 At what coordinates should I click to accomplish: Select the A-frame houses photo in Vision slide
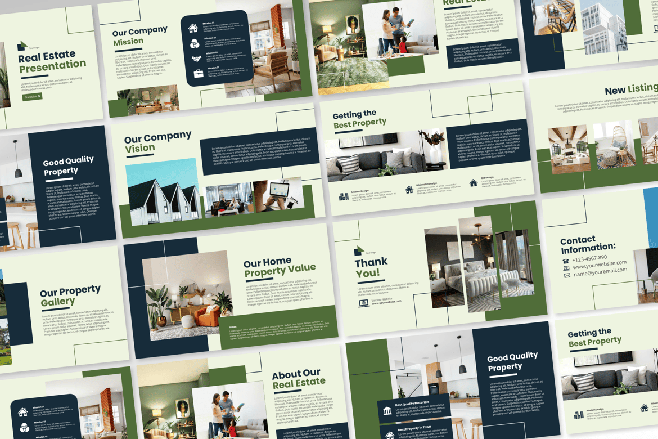pos(163,191)
